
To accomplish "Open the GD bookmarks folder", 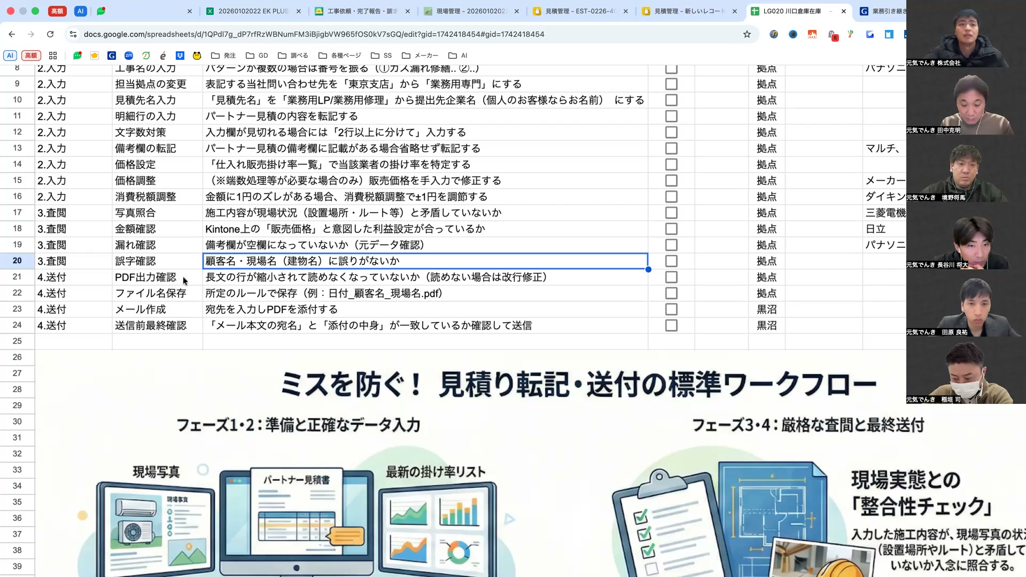I will [x=257, y=56].
